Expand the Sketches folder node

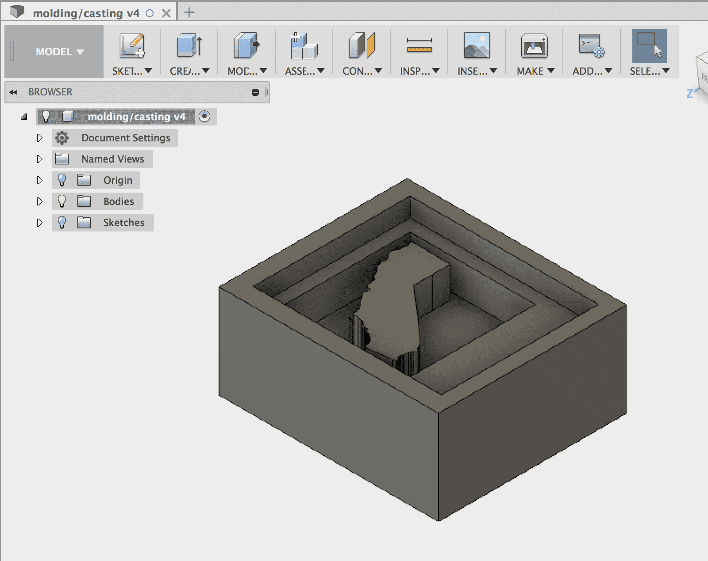[39, 223]
